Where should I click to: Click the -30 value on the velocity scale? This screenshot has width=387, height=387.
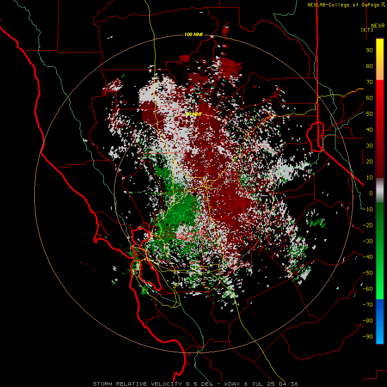tap(368, 241)
